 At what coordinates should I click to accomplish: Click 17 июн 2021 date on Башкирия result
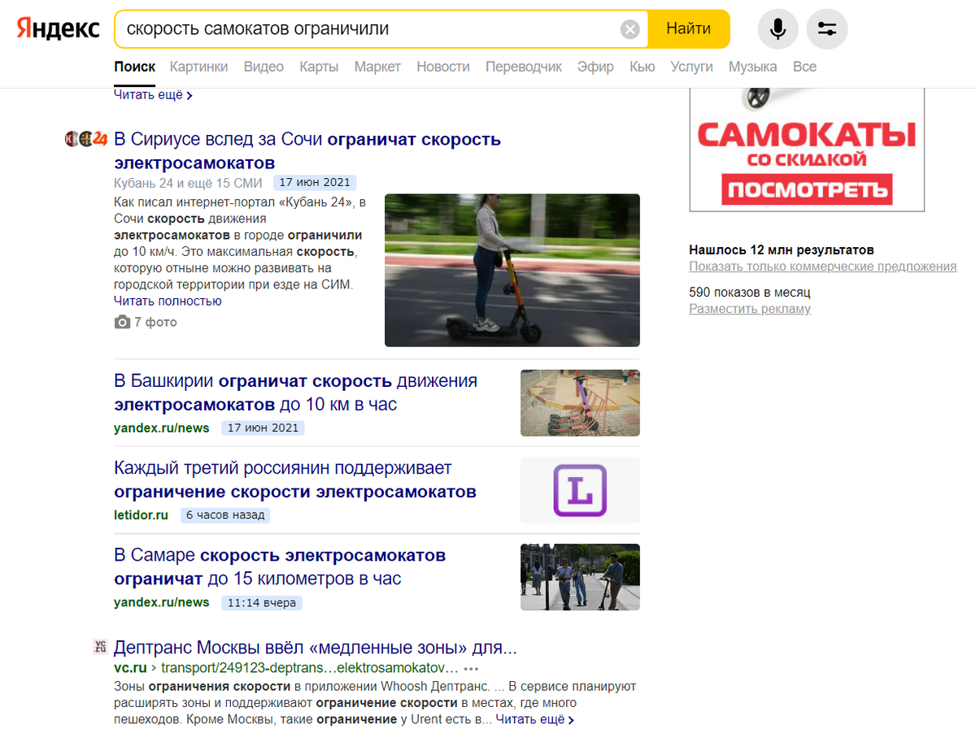[263, 428]
